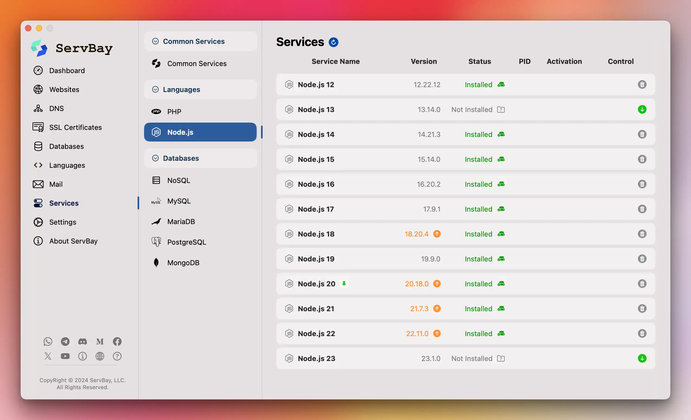Image resolution: width=691 pixels, height=420 pixels.
Task: Open Languages in left sidebar
Action: coord(59,165)
